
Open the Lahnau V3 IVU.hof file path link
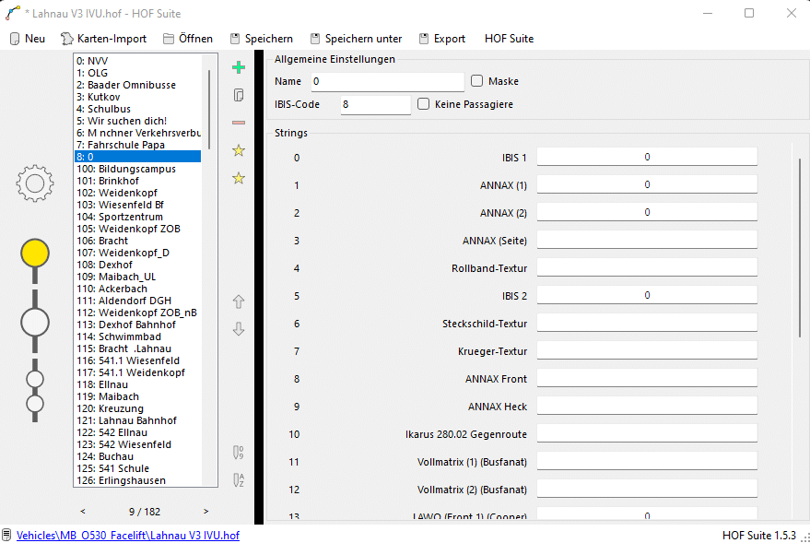pos(128,535)
